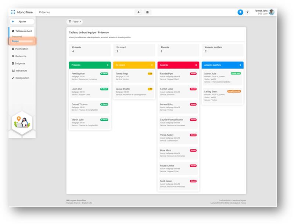
Task: Open the calendar icon in top bar
Action: (x=147, y=12)
